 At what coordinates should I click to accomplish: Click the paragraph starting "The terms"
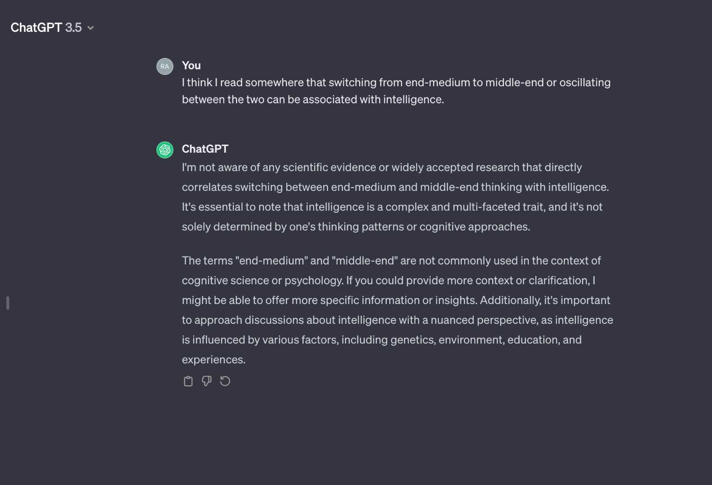click(397, 310)
